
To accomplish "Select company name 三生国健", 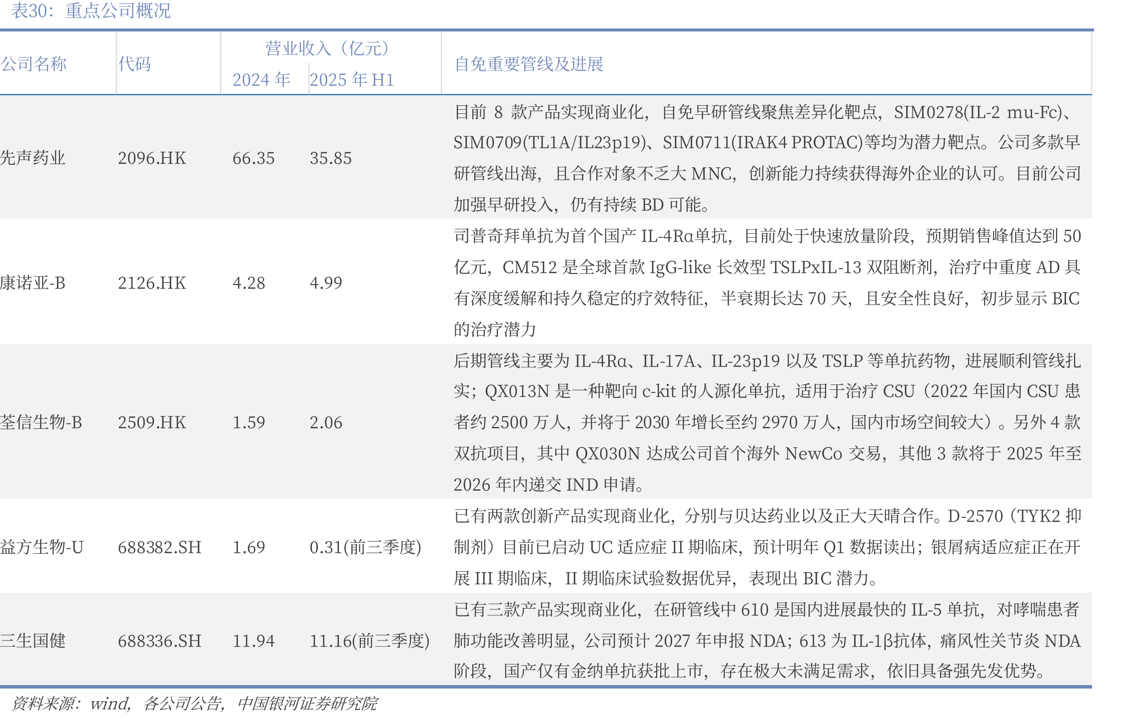I will pyautogui.click(x=33, y=641).
